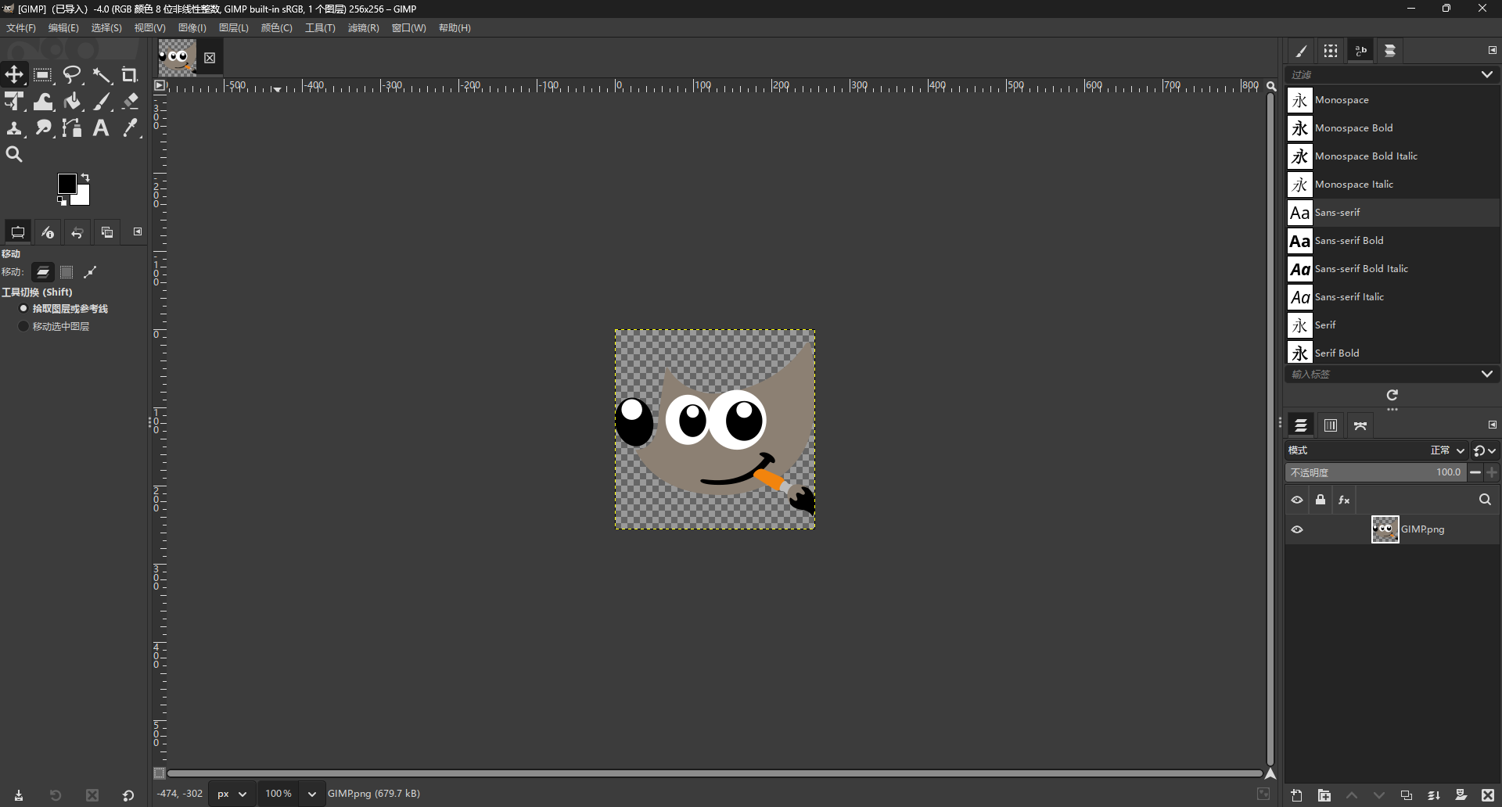The width and height of the screenshot is (1502, 807).
Task: Open the layer 模式 blend mode dropdown
Action: [x=1377, y=450]
